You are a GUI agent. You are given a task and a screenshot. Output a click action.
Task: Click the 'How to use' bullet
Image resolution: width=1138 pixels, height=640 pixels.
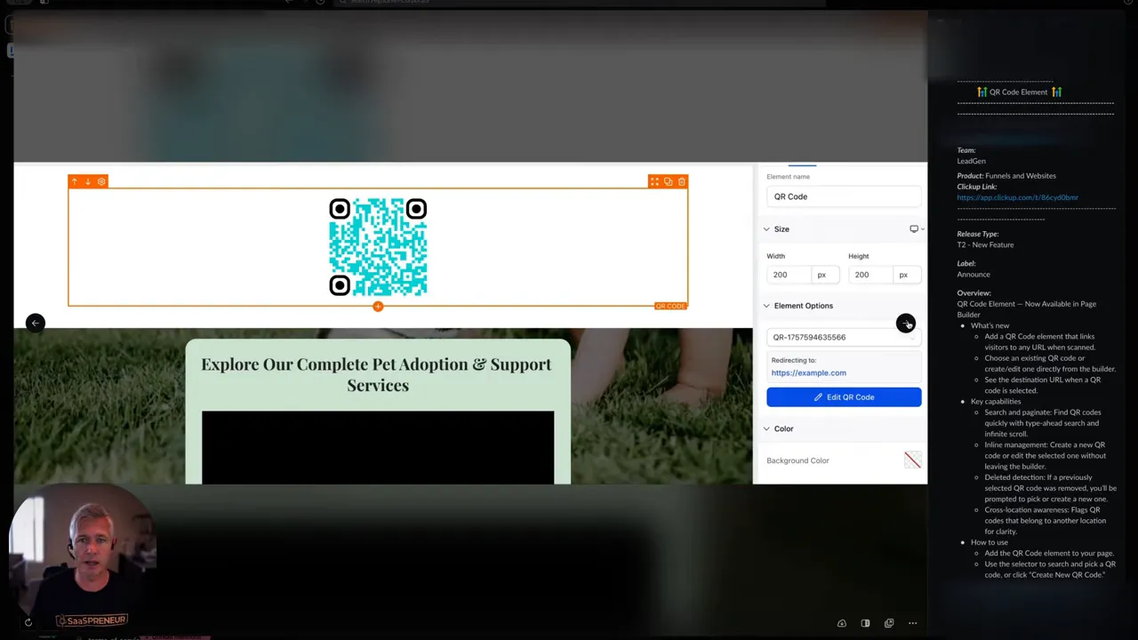(x=990, y=542)
